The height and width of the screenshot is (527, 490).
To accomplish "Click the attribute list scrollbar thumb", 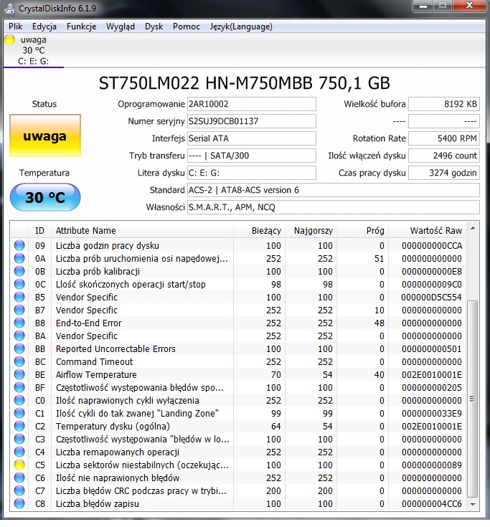I will 473,399.
